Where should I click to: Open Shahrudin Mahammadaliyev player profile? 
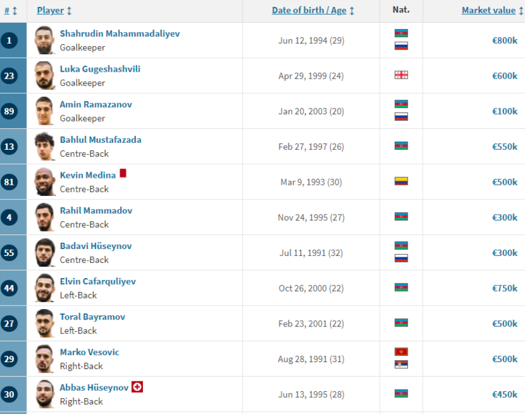point(120,34)
